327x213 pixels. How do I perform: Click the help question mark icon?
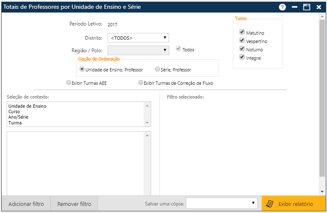tap(283, 7)
